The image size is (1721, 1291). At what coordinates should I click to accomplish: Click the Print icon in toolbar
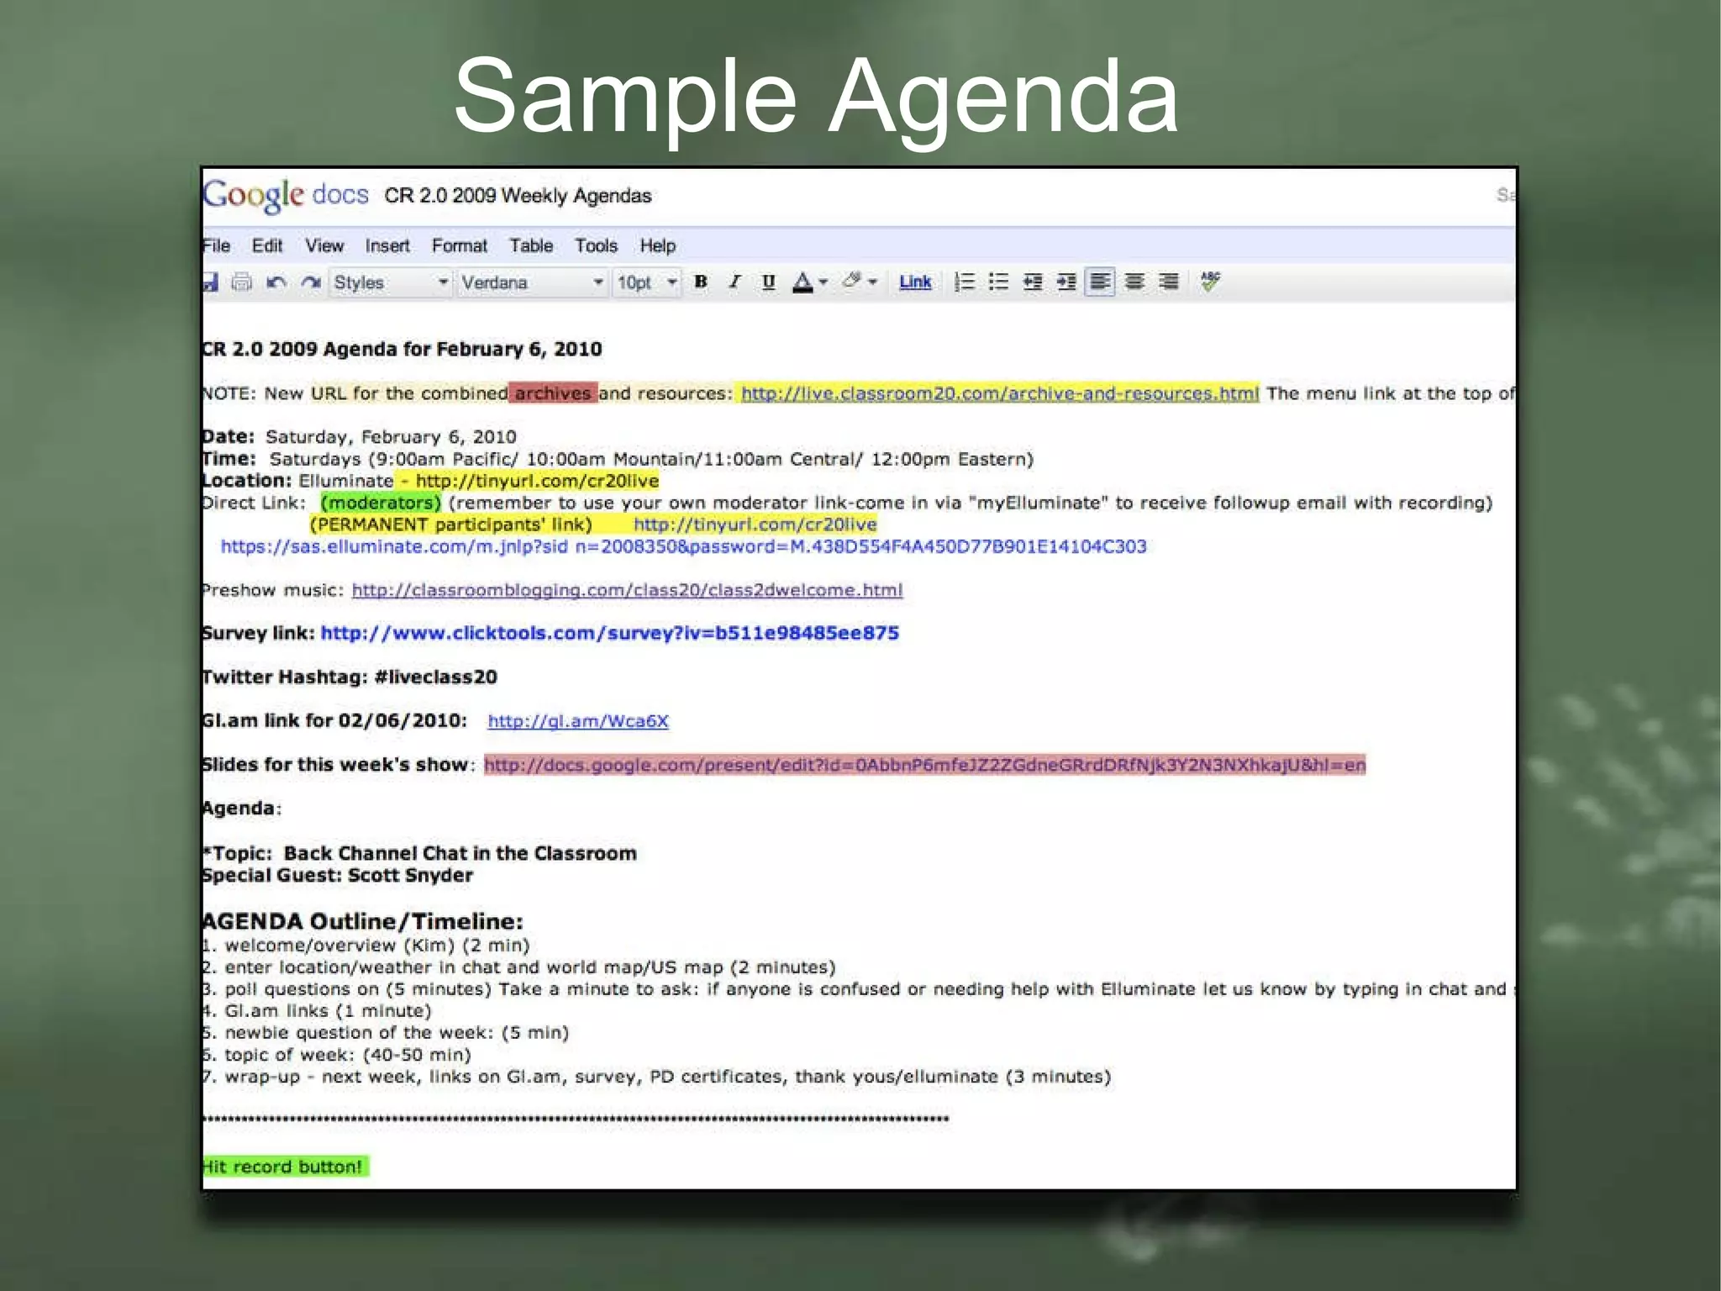tap(242, 282)
